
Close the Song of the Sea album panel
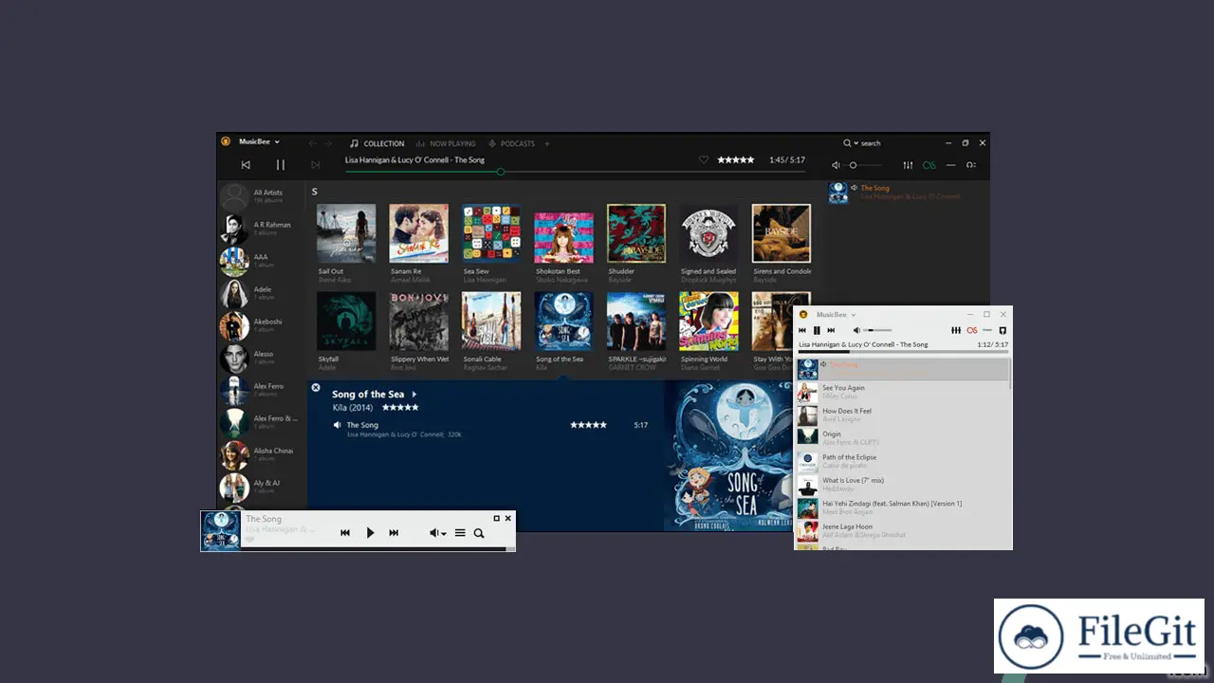pyautogui.click(x=316, y=387)
